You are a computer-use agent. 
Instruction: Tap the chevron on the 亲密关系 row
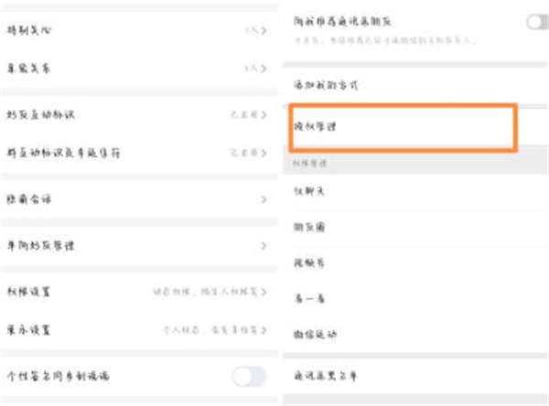264,69
